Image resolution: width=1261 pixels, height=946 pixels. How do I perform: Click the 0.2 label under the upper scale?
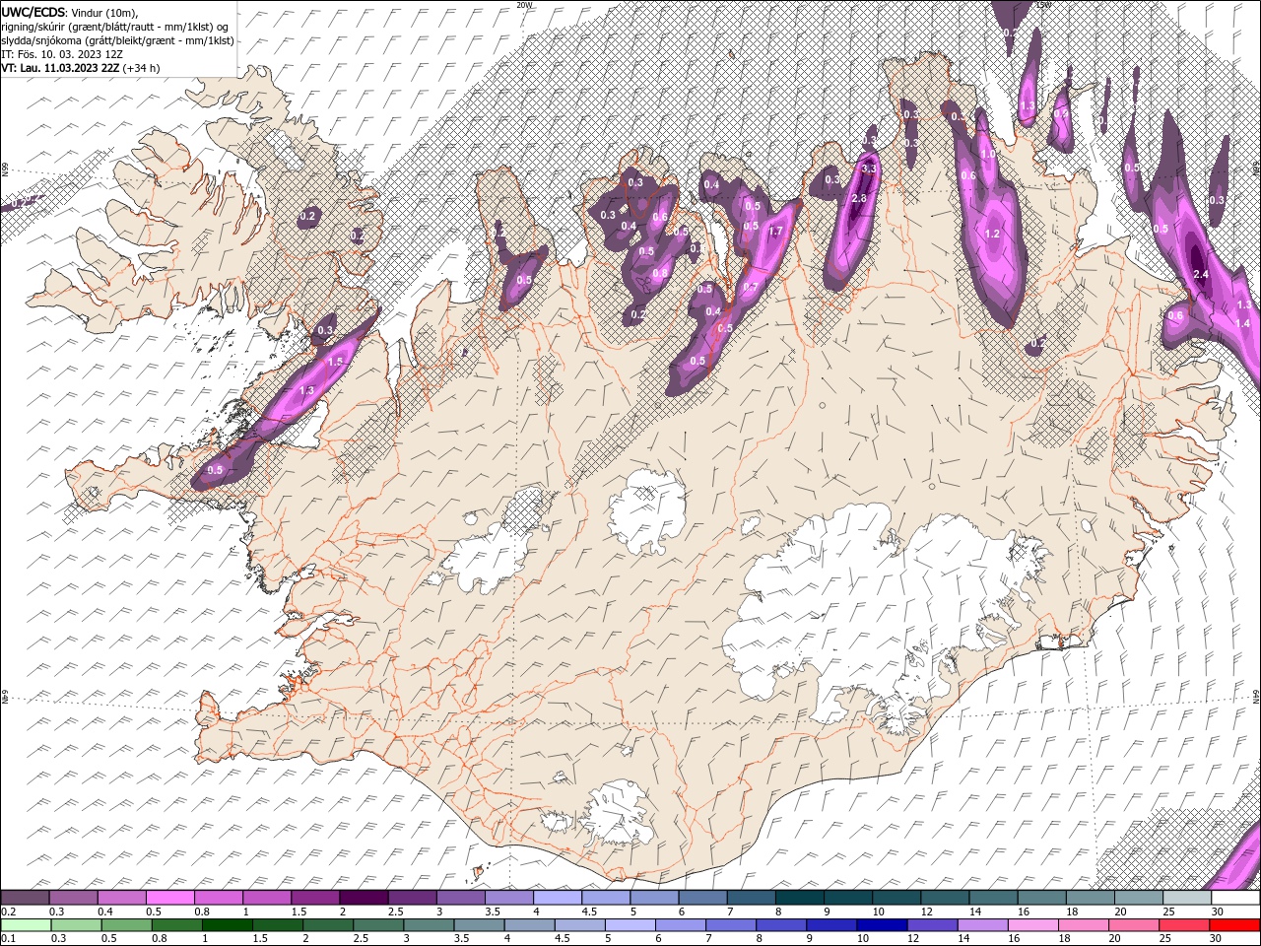8,912
